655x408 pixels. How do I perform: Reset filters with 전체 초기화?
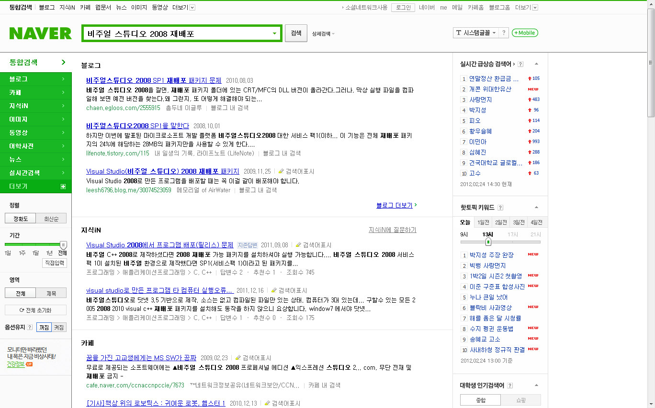[36, 310]
